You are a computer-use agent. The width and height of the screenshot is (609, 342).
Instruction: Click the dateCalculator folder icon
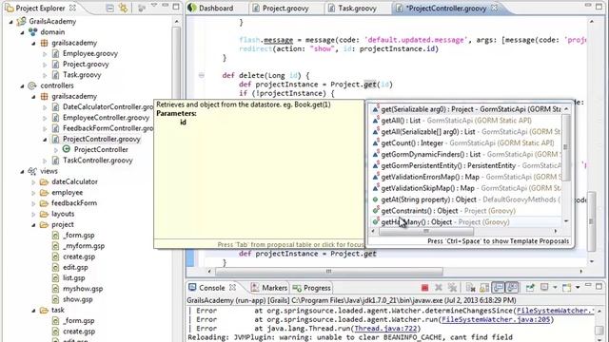[x=45, y=181]
